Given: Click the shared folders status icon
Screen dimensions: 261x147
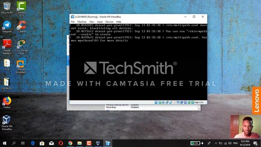Looking at the screenshot, I should (x=175, y=102).
